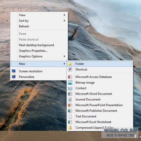
Task: Expand the View submenu arrow
Action: 64,15
